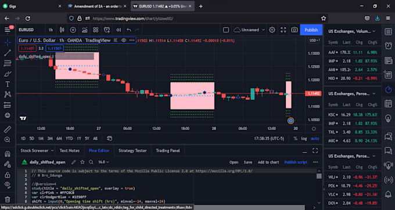Select the text annotation tool
Screen dimensions: 395x210
pos(8,84)
